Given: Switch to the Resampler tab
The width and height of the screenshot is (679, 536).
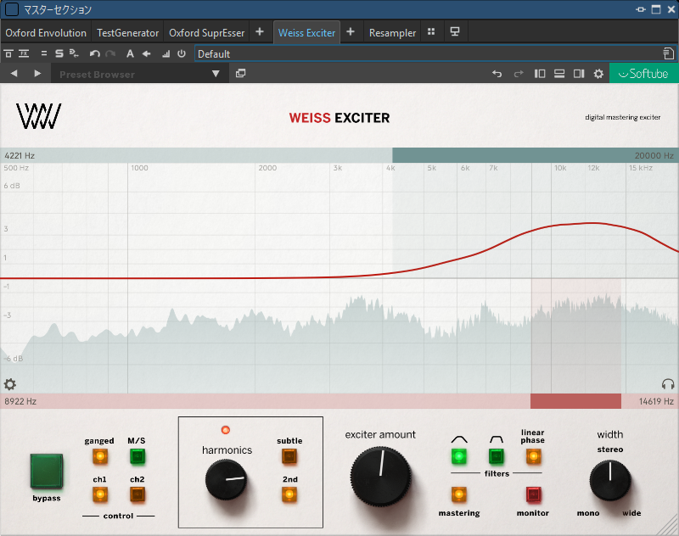Looking at the screenshot, I should click(x=392, y=32).
